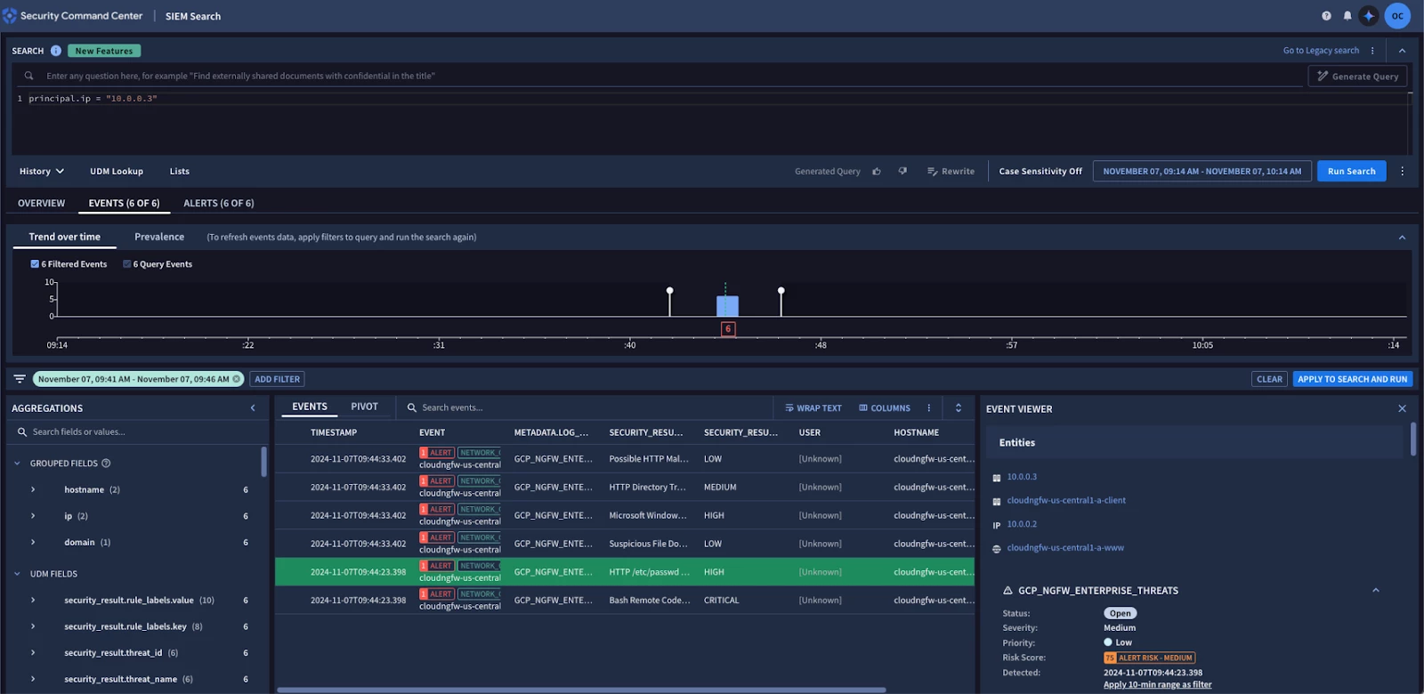
Task: Thumbs down the generated query
Action: 902,172
